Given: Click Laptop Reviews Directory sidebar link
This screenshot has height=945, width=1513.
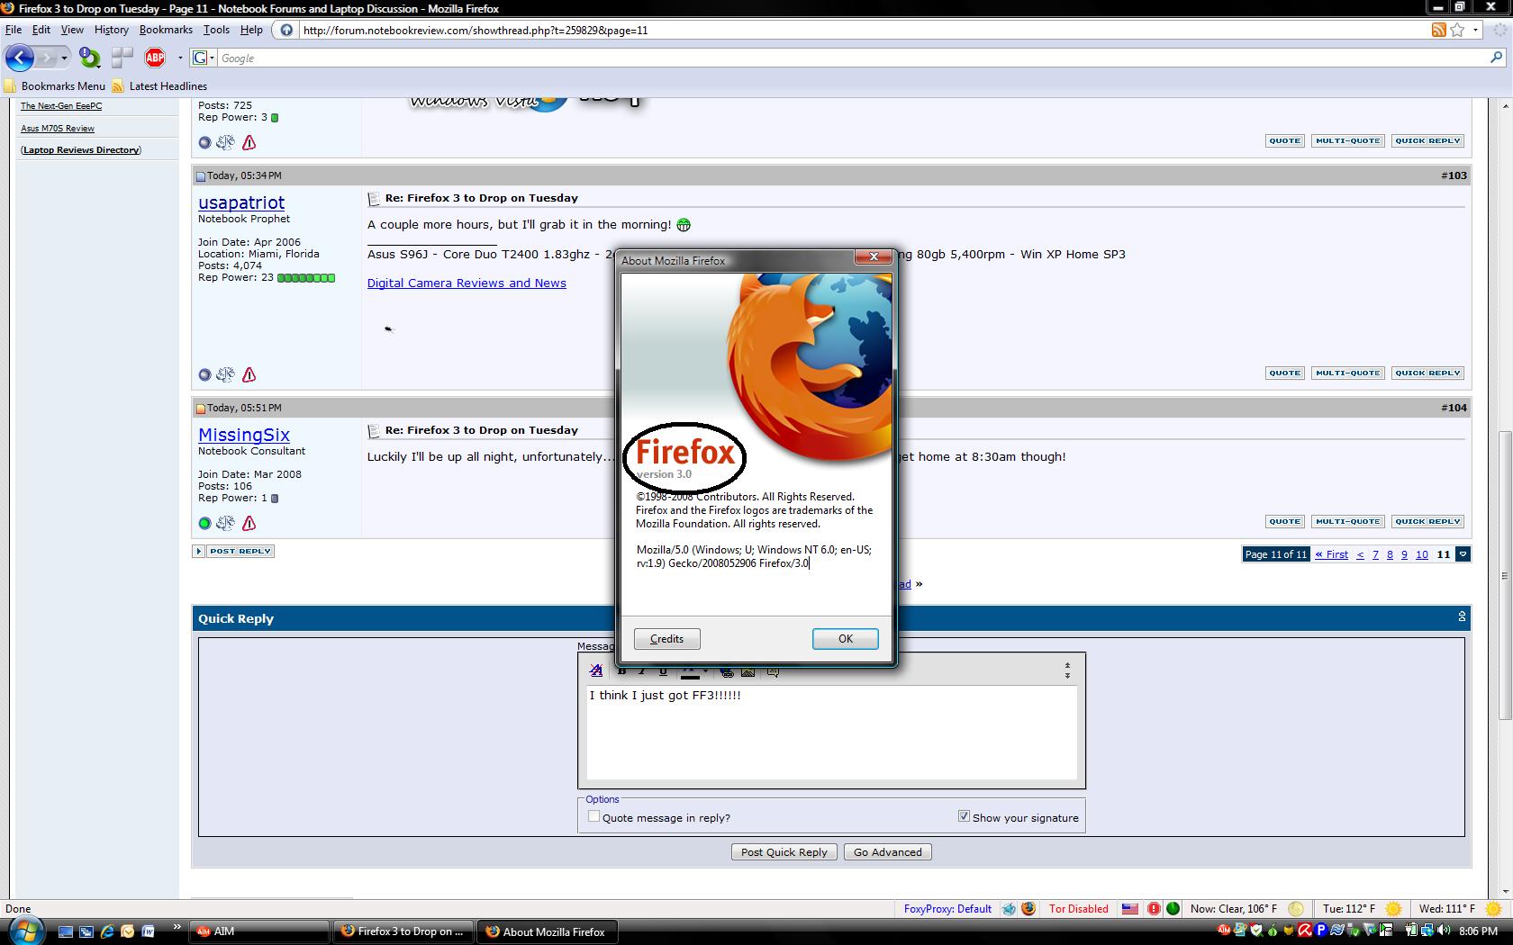Looking at the screenshot, I should coord(81,150).
